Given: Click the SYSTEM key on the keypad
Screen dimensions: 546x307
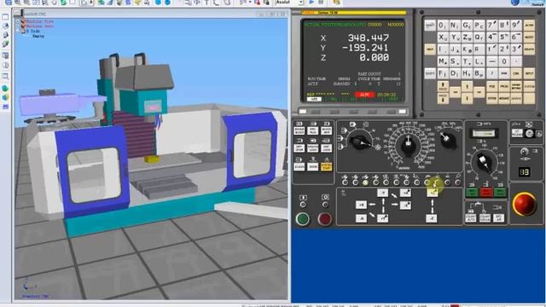Looking at the screenshot, I should pos(491,99).
